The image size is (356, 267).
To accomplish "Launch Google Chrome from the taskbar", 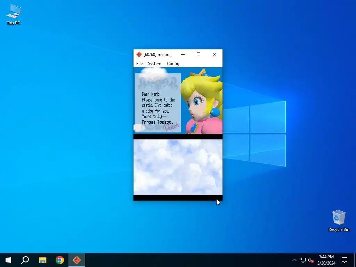I will (60, 260).
